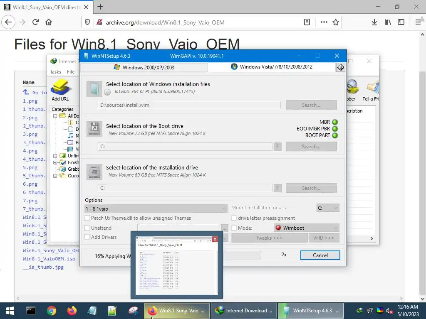The image size is (426, 319).
Task: Click Add URL in Internet Download Manager
Action: tap(60, 90)
